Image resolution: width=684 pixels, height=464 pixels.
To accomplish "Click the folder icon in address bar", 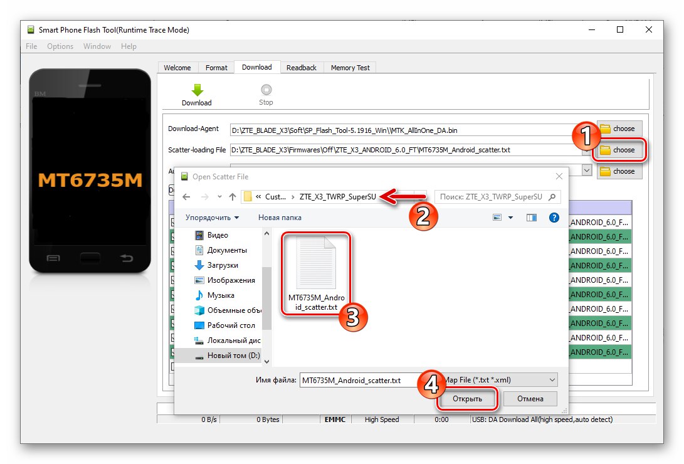I will pos(248,197).
